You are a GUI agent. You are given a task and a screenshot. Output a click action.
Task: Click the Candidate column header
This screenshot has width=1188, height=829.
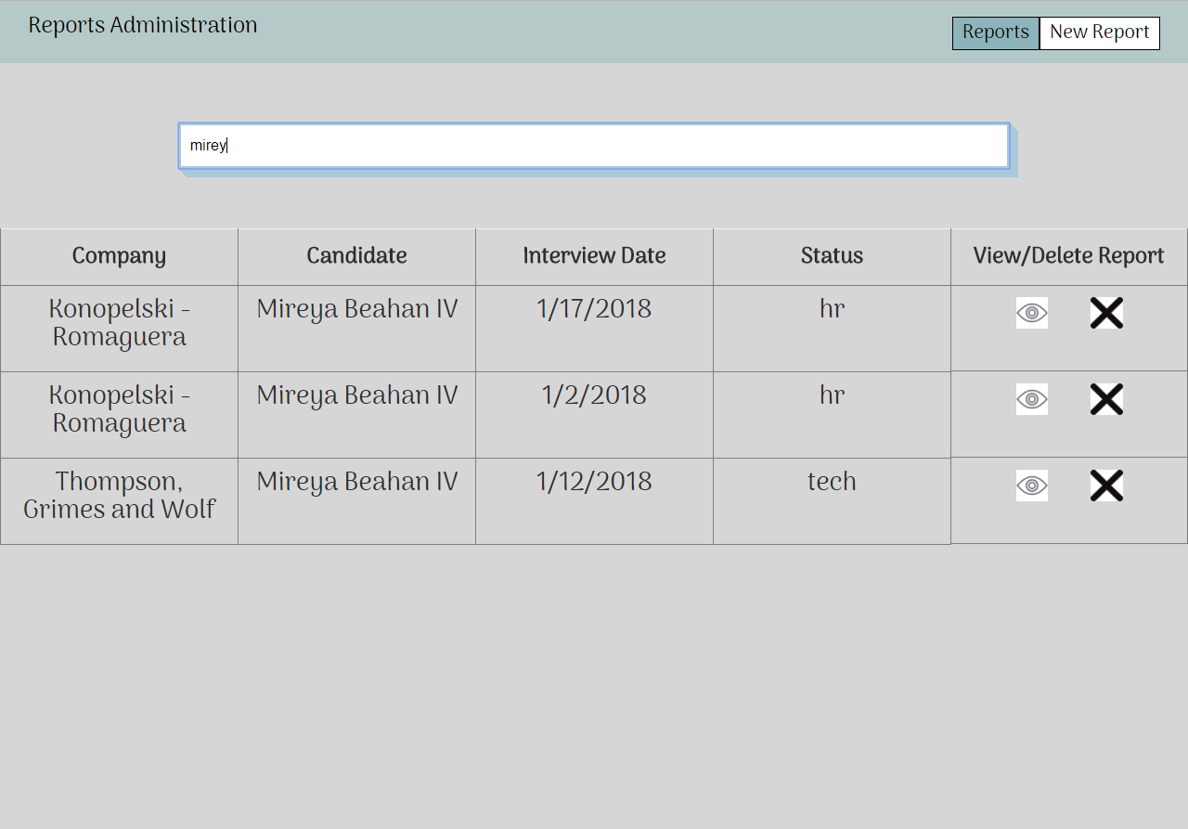pos(356,255)
